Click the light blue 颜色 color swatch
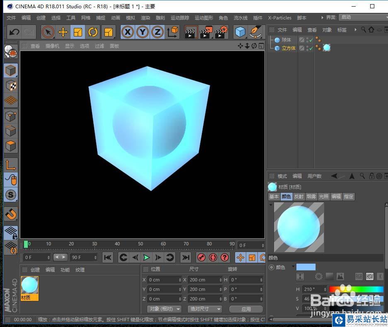388x327 pixels. point(306,267)
